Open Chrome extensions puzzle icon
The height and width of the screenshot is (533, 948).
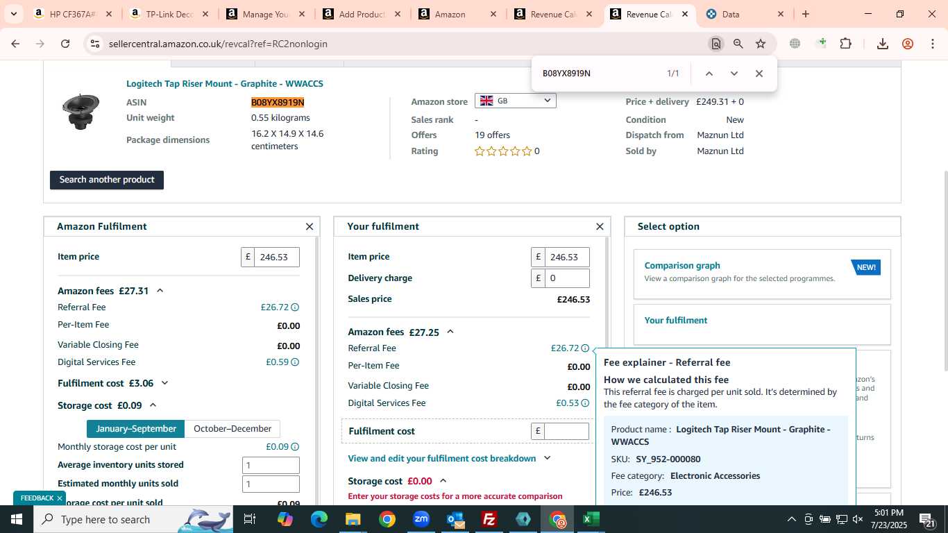point(845,44)
